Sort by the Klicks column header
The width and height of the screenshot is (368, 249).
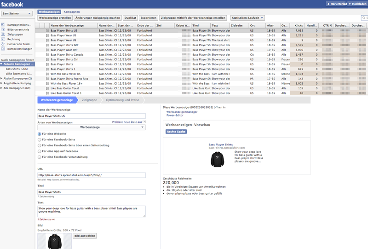(297, 25)
